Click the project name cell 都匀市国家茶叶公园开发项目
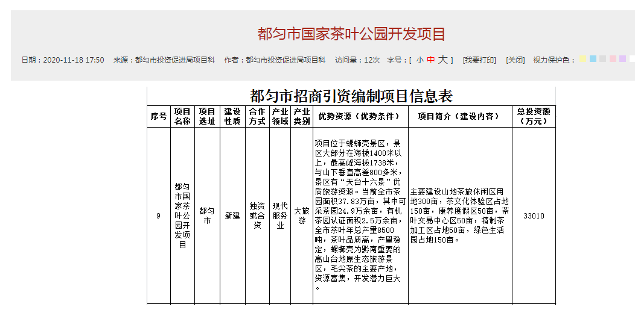Image resolution: width=635 pixels, height=316 pixels. [183, 216]
